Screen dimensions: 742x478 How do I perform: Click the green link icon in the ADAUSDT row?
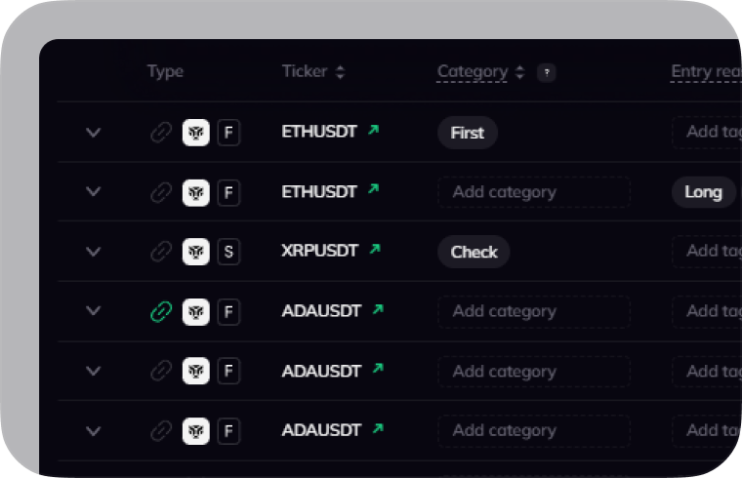tap(161, 311)
